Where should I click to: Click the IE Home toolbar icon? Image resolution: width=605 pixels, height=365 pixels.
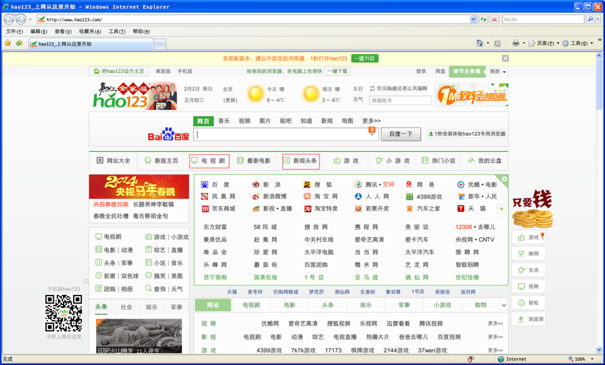click(x=480, y=43)
